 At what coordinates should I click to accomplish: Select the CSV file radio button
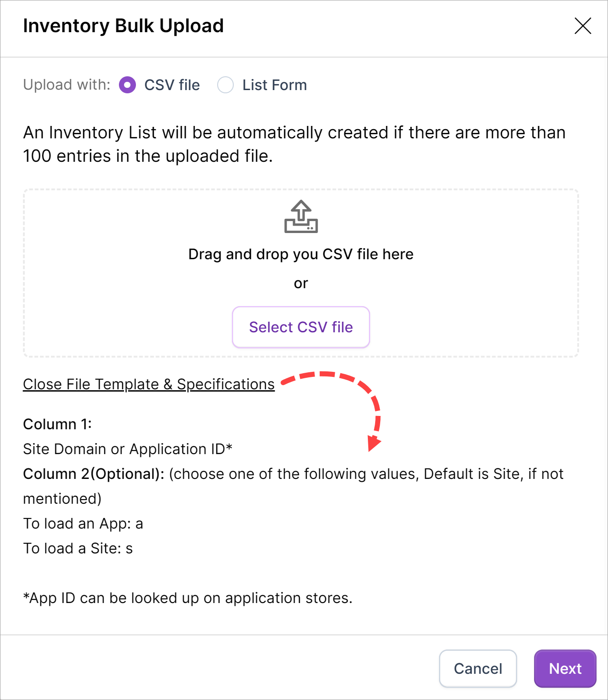click(x=127, y=85)
